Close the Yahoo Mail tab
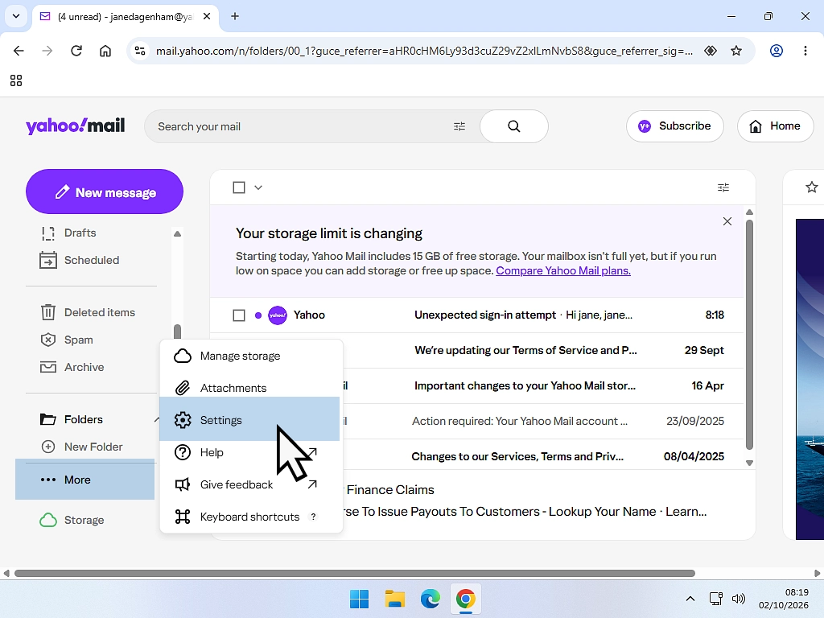824x618 pixels. click(x=207, y=16)
